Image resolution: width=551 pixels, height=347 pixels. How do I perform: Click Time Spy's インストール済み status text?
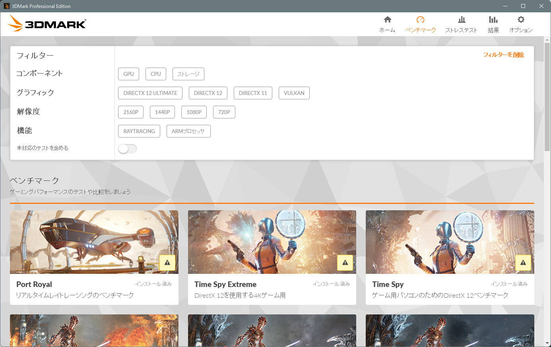(509, 284)
